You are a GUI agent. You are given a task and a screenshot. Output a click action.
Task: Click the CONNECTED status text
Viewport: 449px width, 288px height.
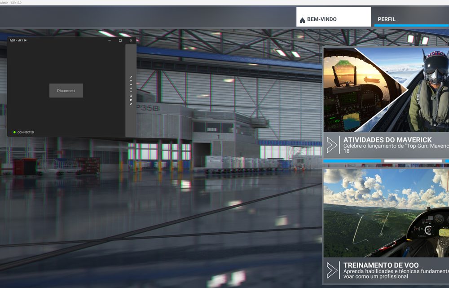click(x=26, y=133)
